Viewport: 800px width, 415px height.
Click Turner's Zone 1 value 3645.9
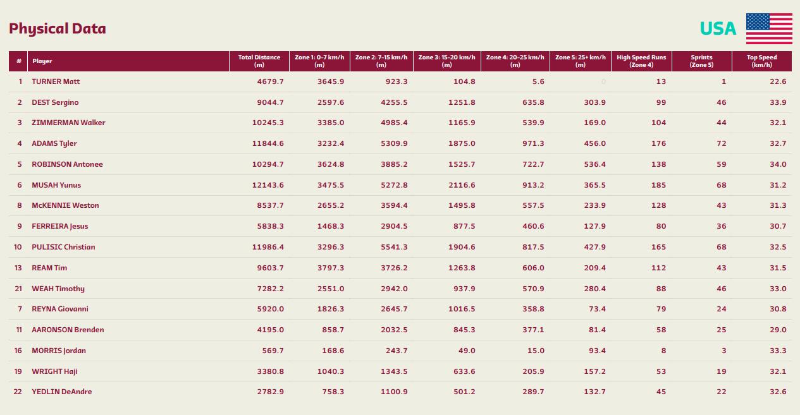331,81
